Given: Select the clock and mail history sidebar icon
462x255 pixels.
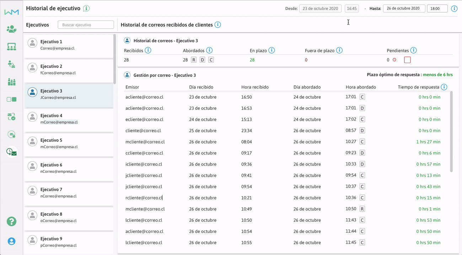Looking at the screenshot, I should tap(11, 152).
